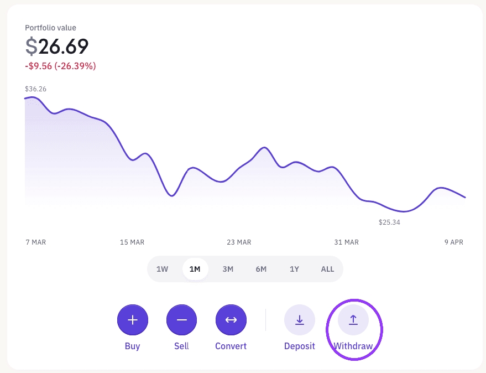Click the Buy plus icon
Screen dimensions: 486x373
(x=133, y=320)
